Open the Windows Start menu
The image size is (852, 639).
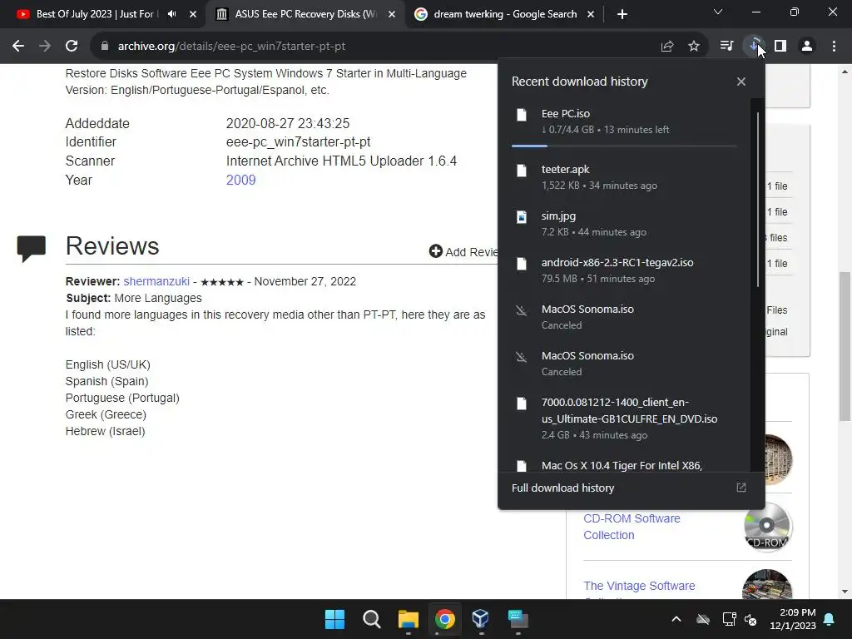pos(334,619)
